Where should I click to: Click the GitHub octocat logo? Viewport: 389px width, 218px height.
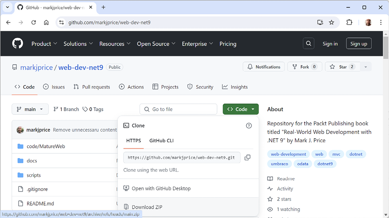tap(18, 43)
